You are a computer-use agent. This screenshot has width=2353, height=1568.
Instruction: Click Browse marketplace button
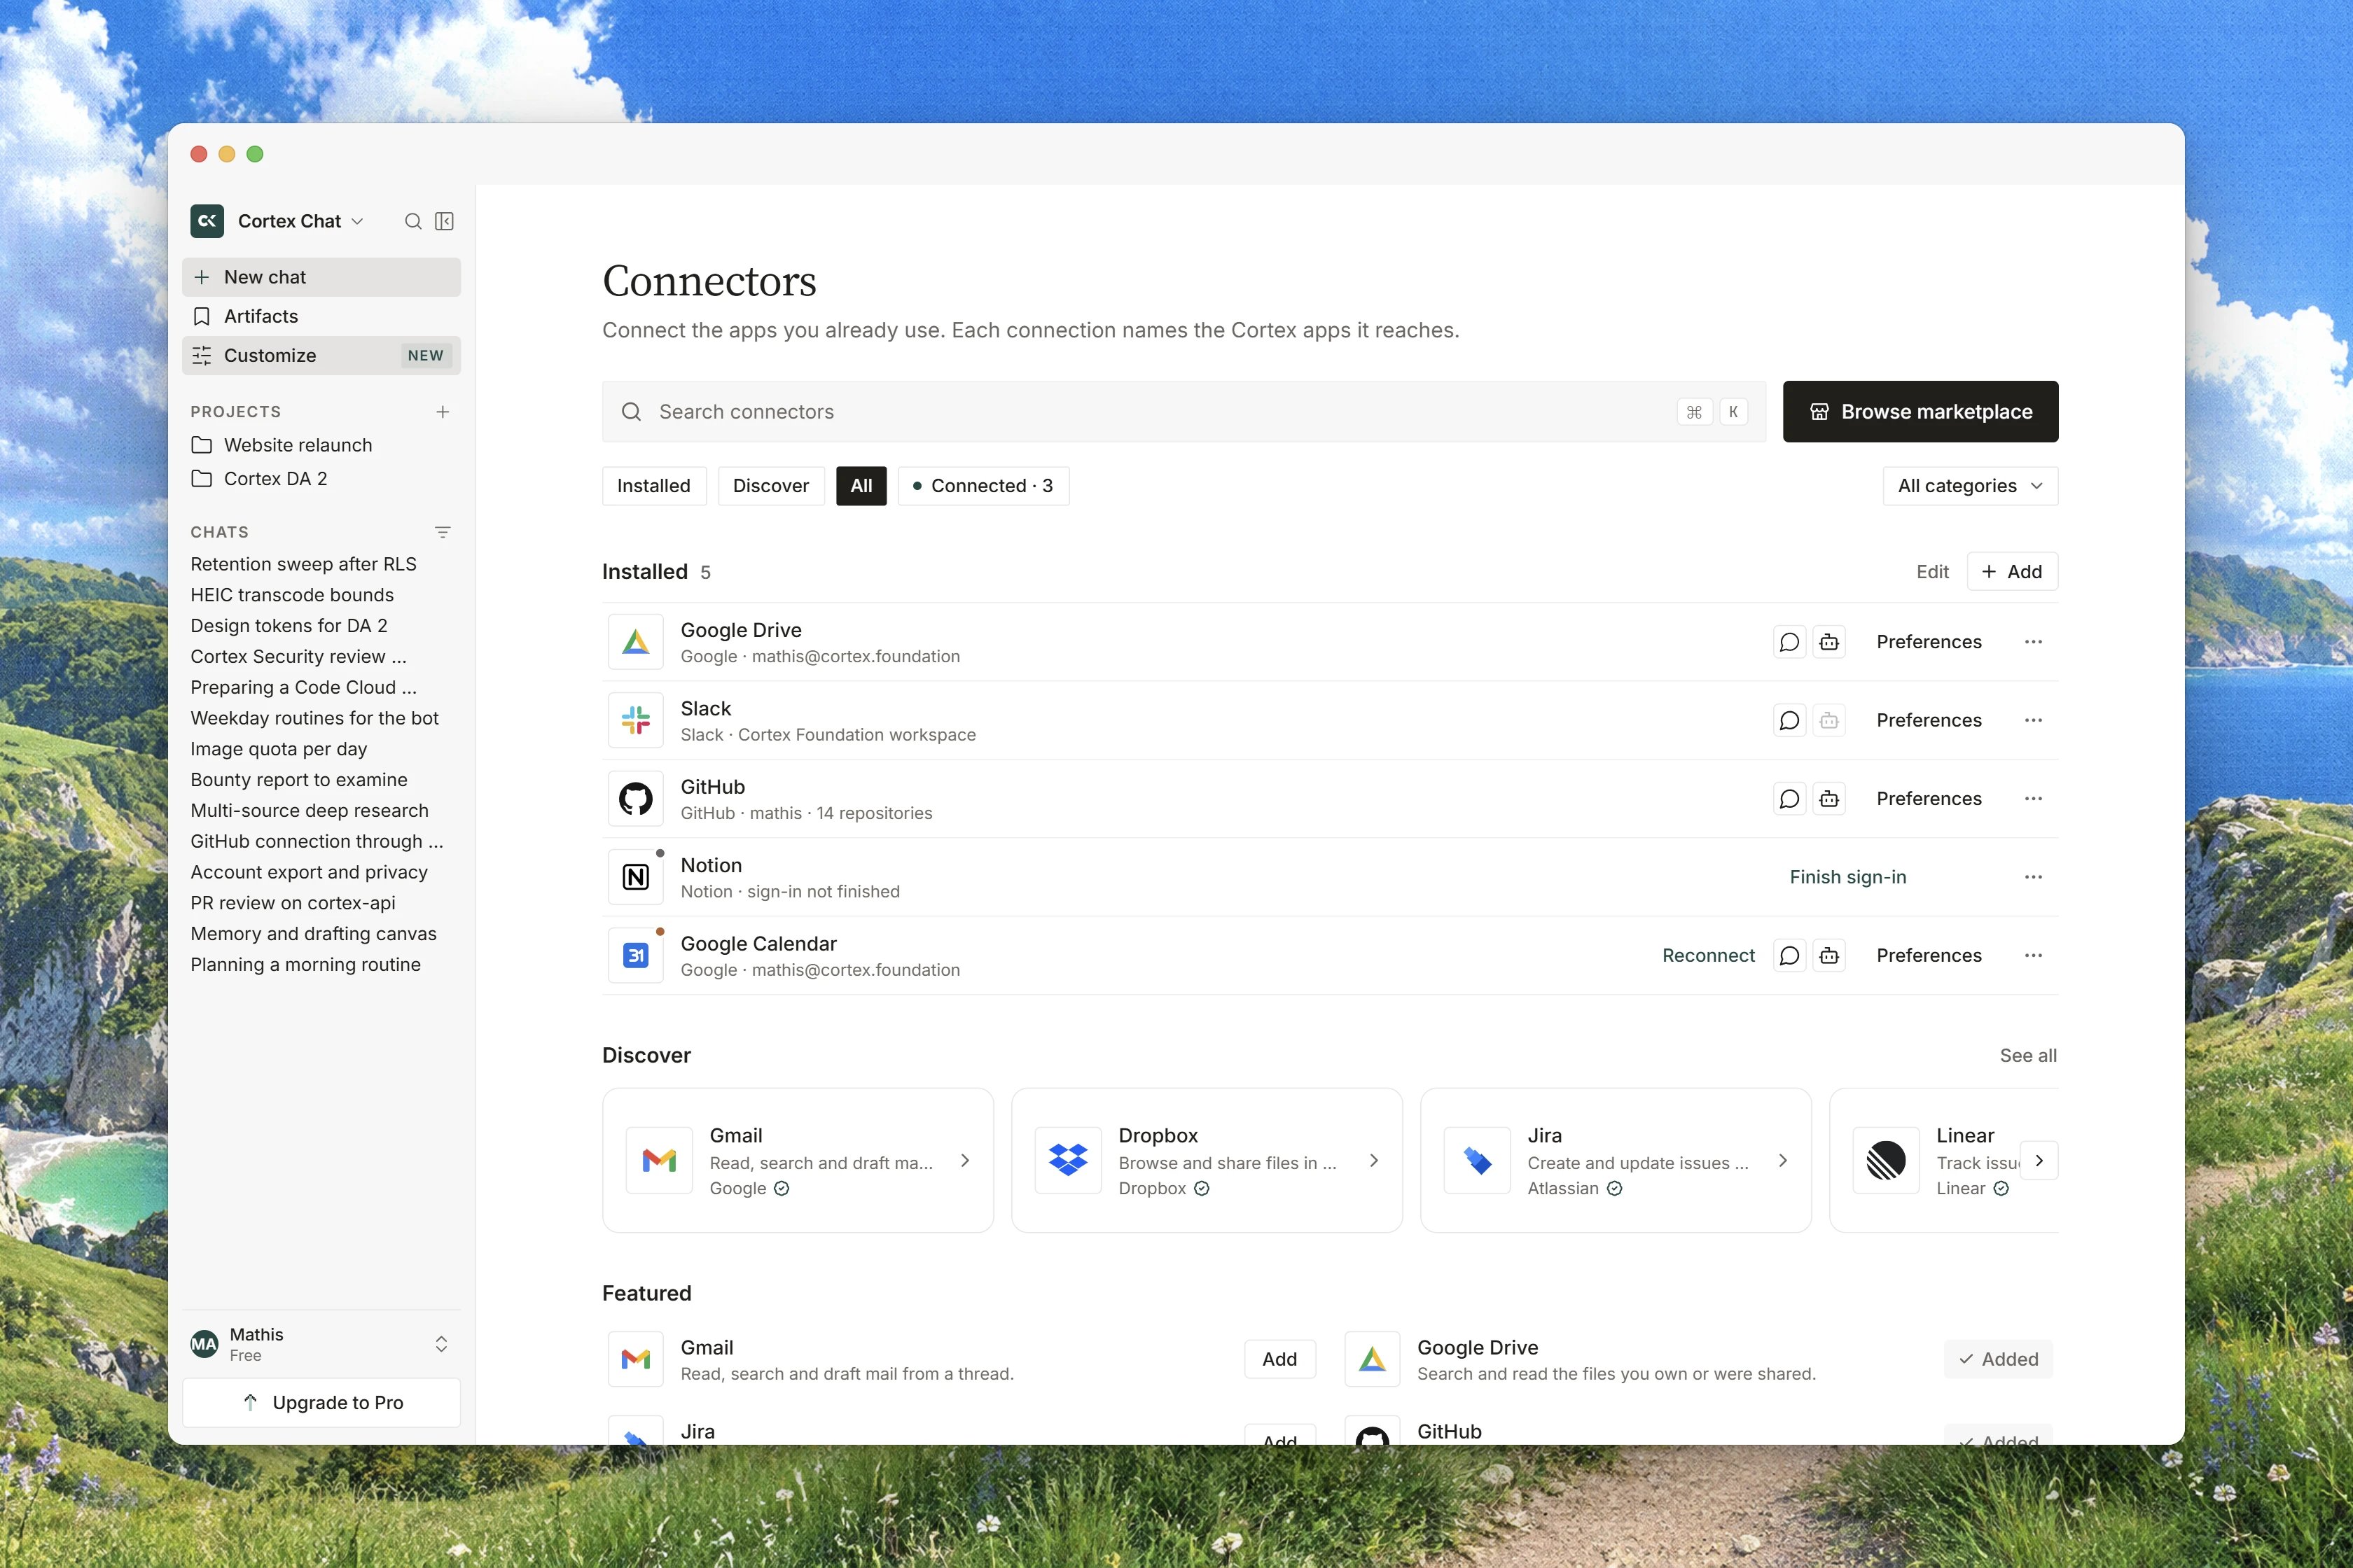(x=1920, y=412)
